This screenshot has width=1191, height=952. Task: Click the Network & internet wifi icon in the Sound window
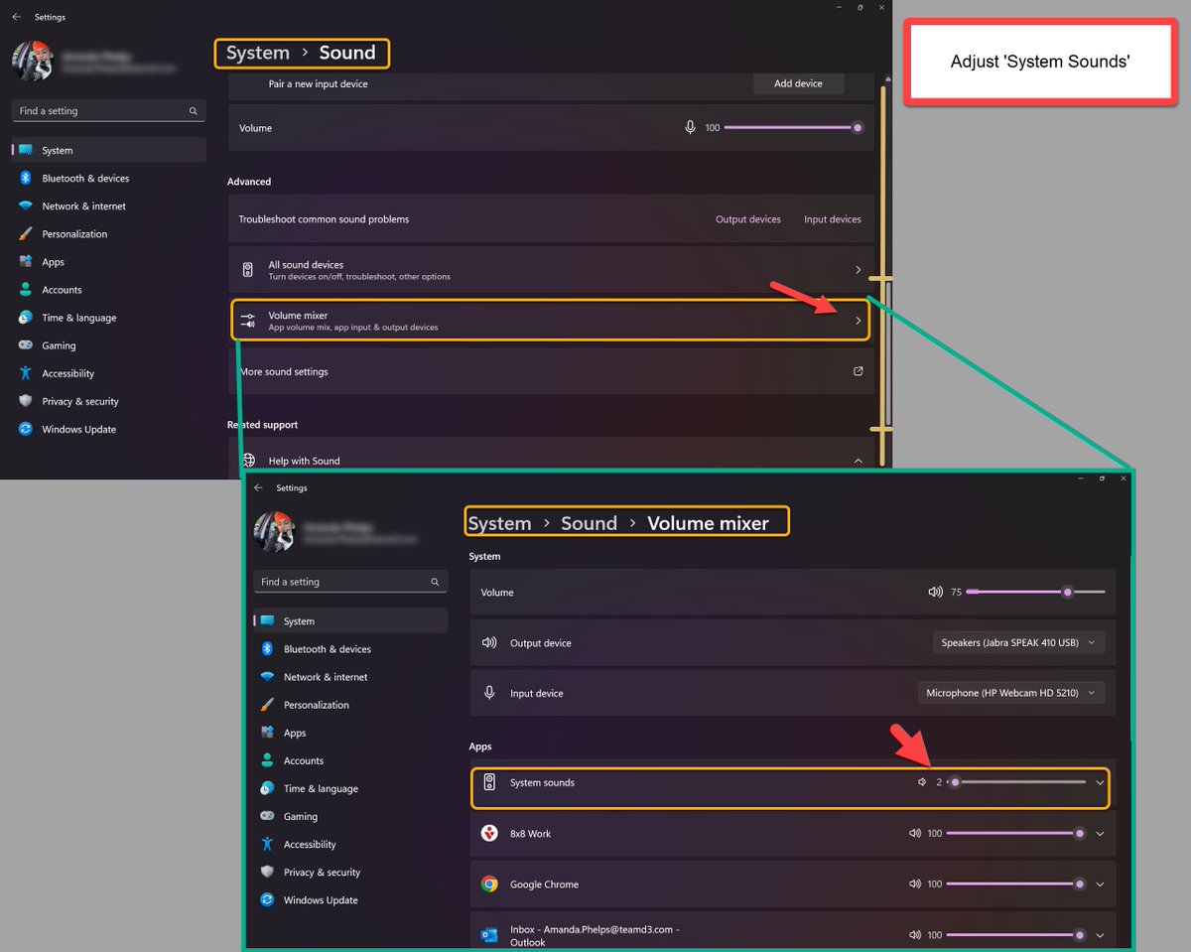click(25, 206)
